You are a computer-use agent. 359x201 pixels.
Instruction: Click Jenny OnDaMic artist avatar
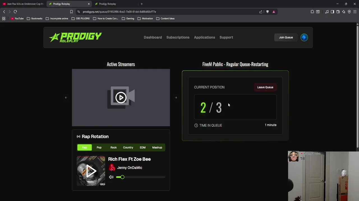pos(112,167)
